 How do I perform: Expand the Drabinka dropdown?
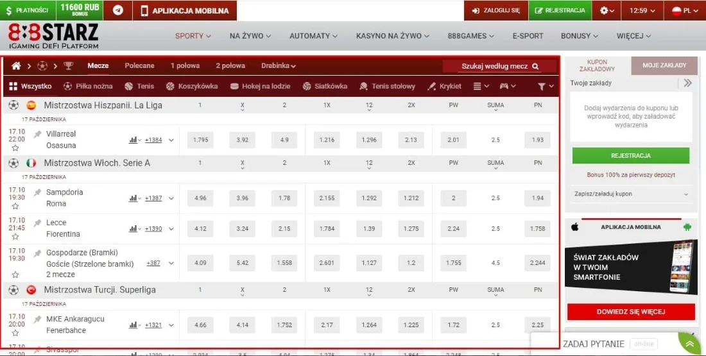pos(279,66)
